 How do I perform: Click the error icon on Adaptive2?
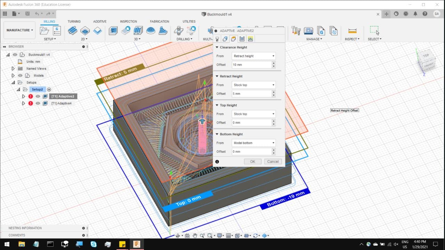tap(31, 96)
